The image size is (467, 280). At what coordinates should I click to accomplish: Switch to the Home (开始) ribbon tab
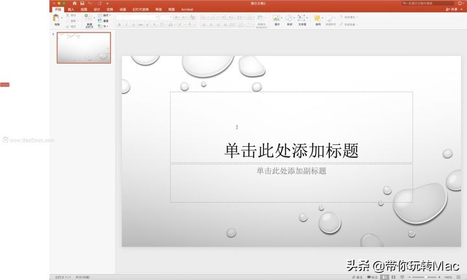tap(58, 9)
